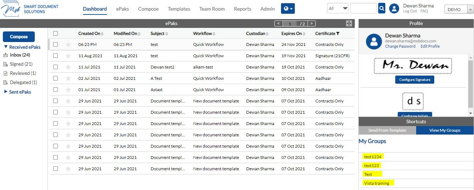Click the Compose button

click(x=19, y=37)
